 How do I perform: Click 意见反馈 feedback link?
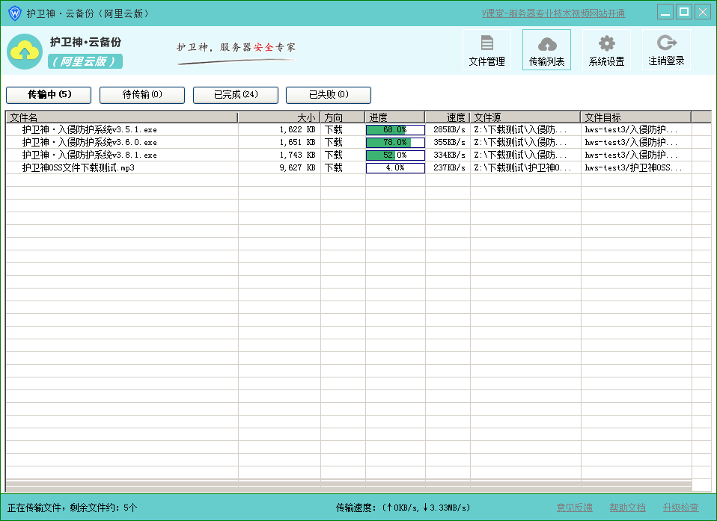pos(574,508)
